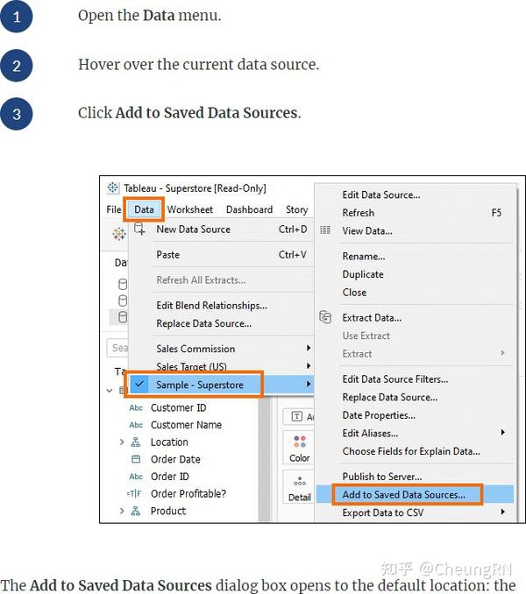Screen dimensions: 526x594
Task: Select the Order ID field
Action: pos(170,477)
